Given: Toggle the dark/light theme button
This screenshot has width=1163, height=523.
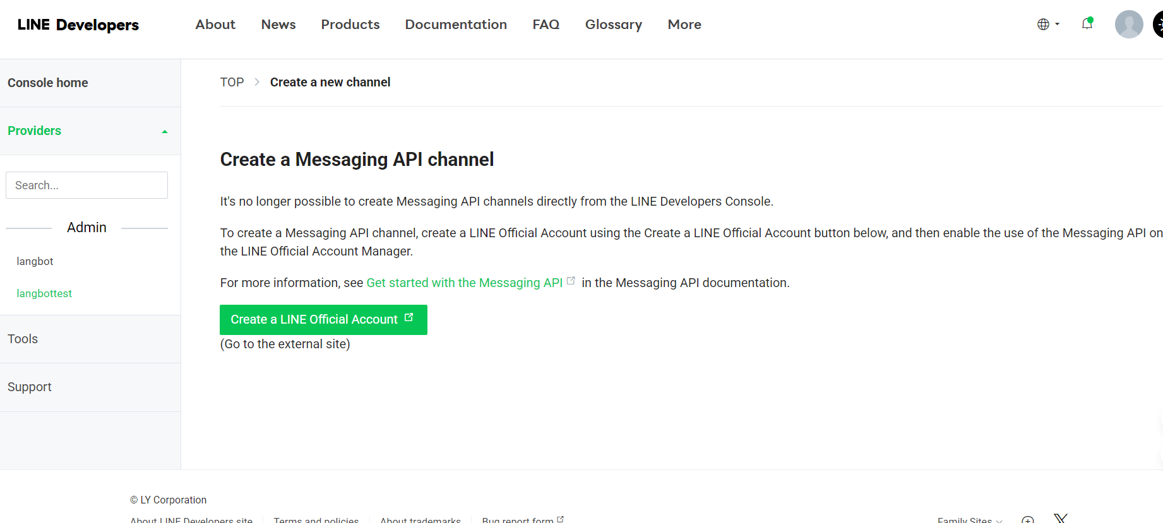Looking at the screenshot, I should pyautogui.click(x=1159, y=25).
